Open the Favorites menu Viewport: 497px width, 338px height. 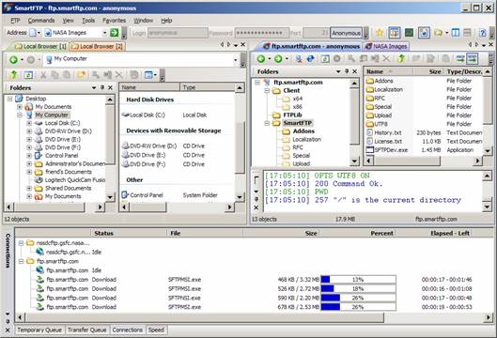click(x=114, y=21)
